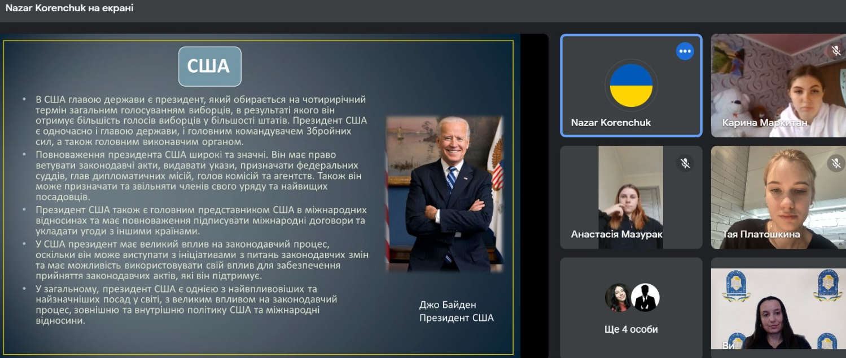Screen dimensions: 846x358
Task: Click the Nazar Korenchuk name label
Action: point(611,123)
